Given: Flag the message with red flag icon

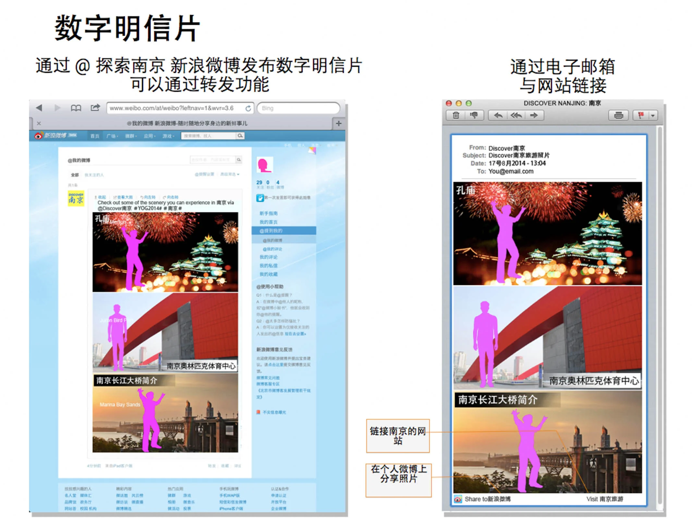Looking at the screenshot, I should click(641, 115).
